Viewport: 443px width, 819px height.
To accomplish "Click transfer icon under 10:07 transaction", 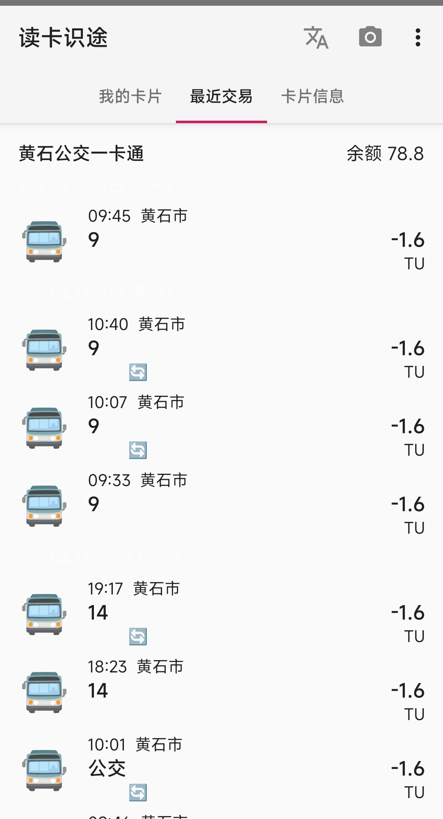I will 138,450.
